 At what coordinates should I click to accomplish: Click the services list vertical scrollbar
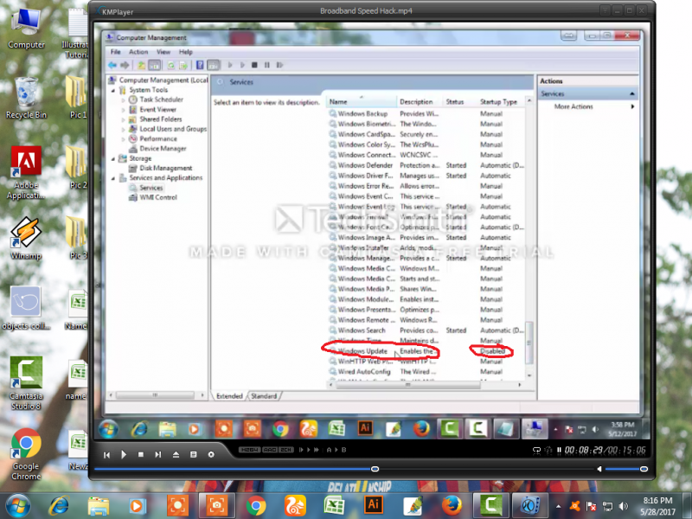point(529,343)
